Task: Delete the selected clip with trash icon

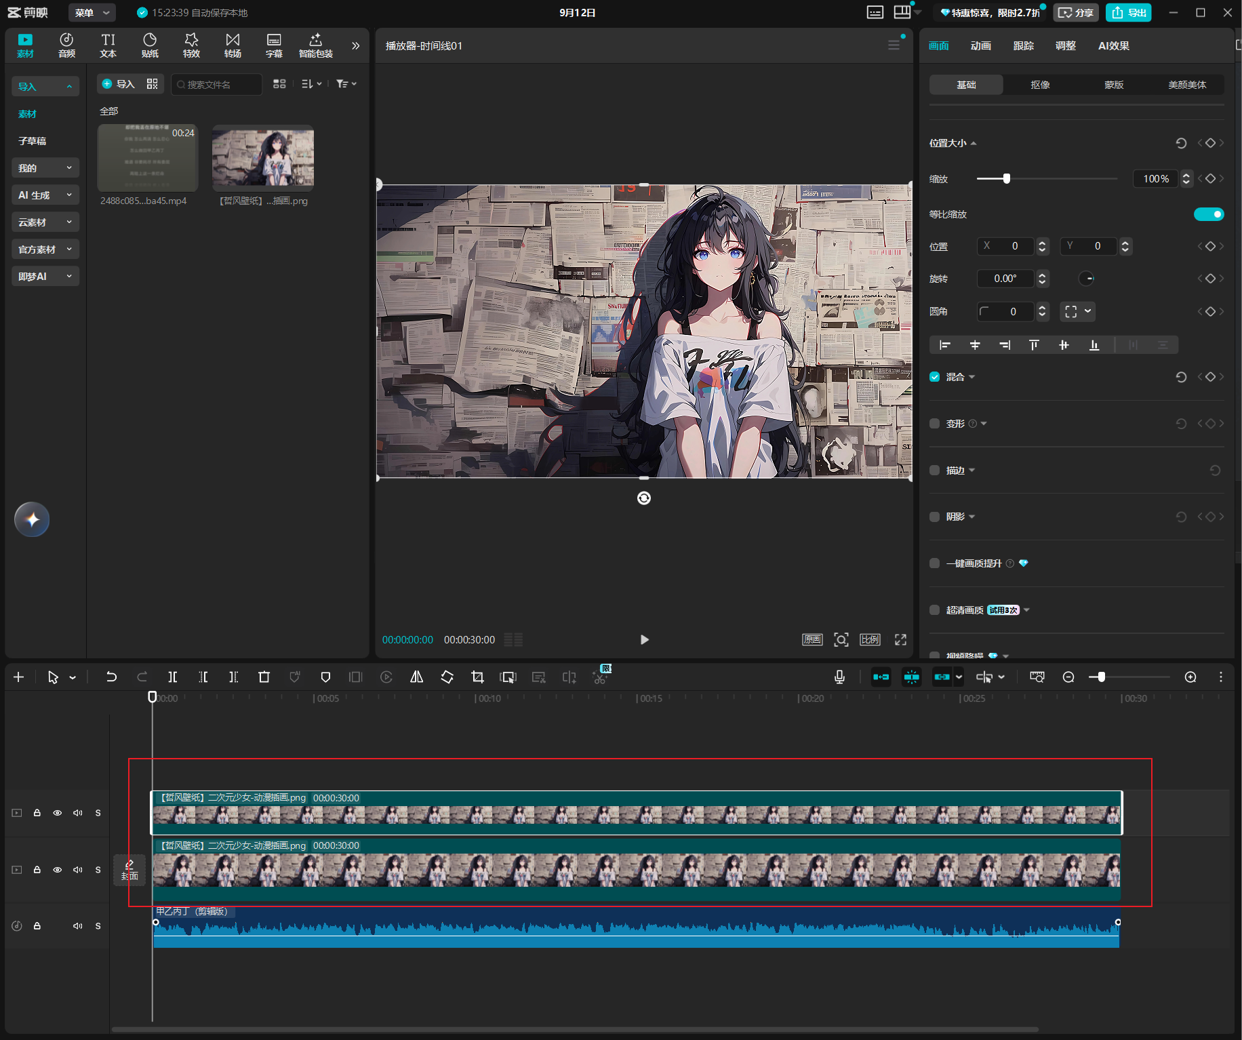Action: (264, 677)
